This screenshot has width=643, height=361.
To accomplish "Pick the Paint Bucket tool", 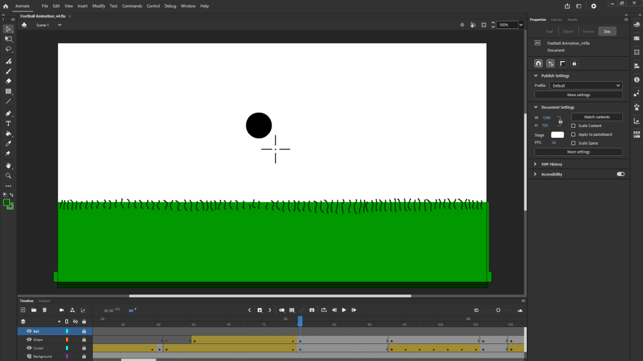I will coord(9,133).
